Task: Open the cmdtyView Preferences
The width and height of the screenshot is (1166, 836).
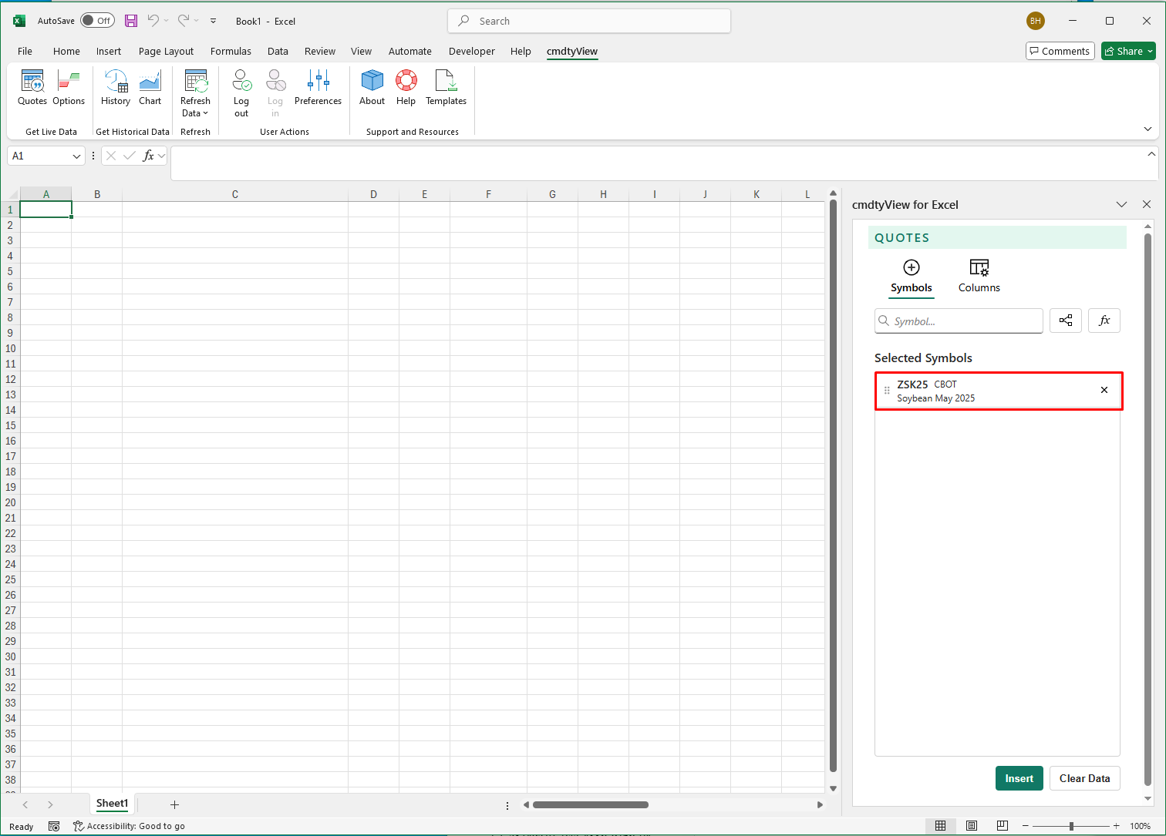Action: [x=318, y=88]
